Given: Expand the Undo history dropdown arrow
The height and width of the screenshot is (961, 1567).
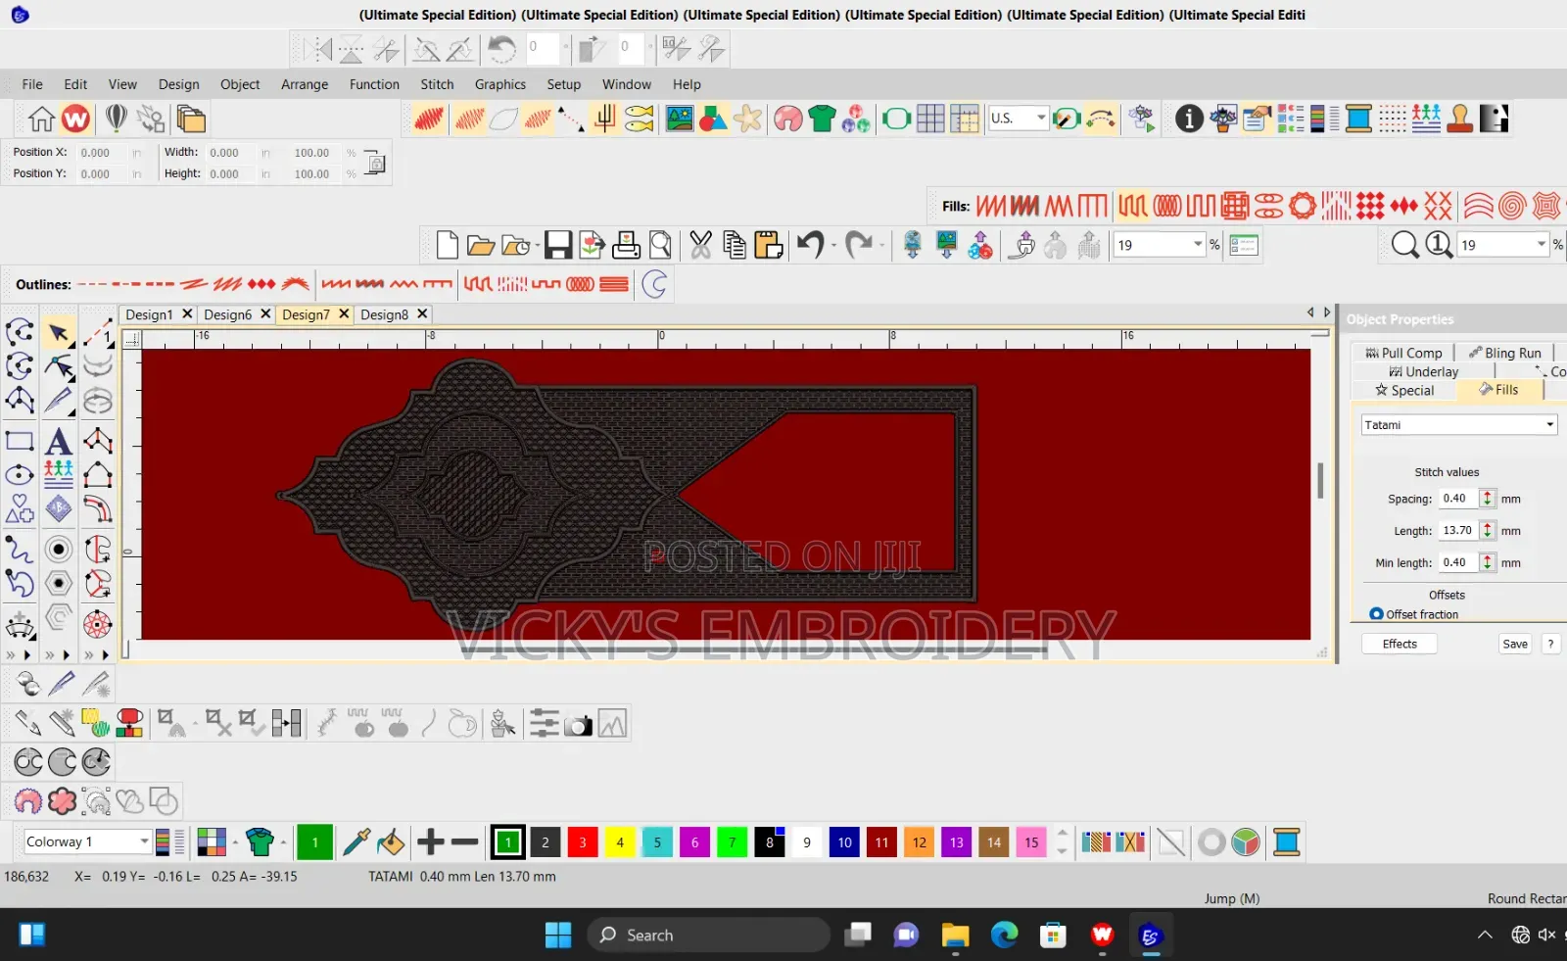Looking at the screenshot, I should [x=833, y=245].
